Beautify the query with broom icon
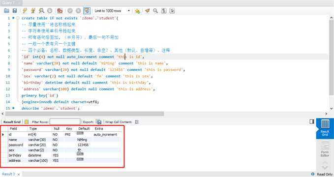Screen dimensions: 334x177 coord(147,11)
